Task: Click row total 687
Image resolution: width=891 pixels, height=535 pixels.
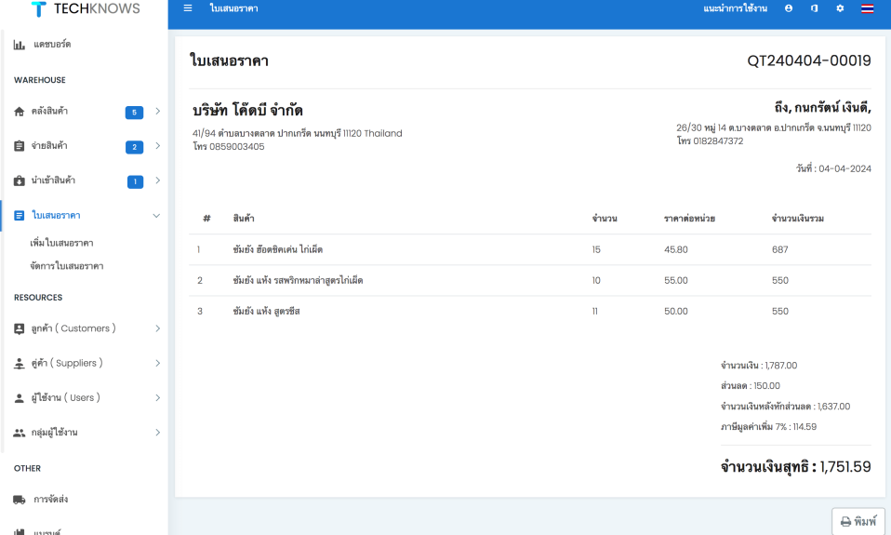Action: click(779, 249)
